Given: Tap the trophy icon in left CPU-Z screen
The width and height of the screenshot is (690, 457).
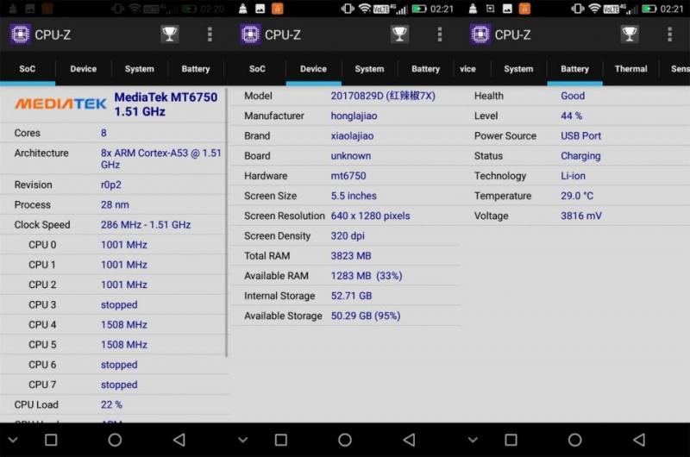Looking at the screenshot, I should 169,34.
